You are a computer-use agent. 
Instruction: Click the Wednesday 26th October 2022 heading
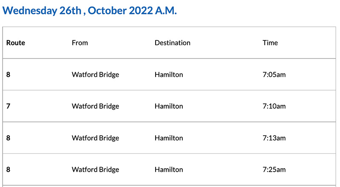click(89, 11)
